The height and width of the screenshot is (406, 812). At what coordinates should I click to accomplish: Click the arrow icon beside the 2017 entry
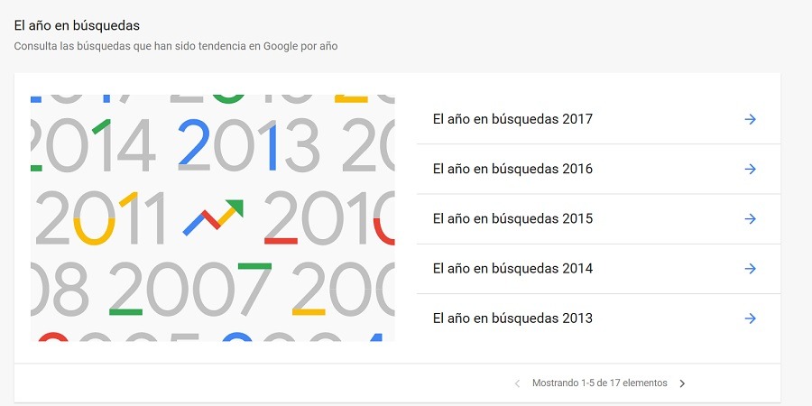[x=750, y=119]
